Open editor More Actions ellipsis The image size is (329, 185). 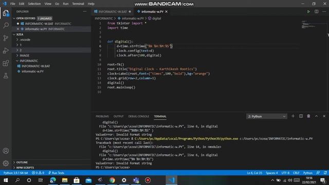point(324,11)
